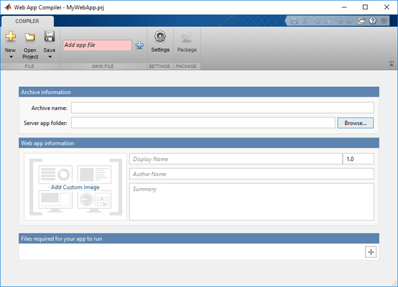Click the quick access Paste icon
The width and height of the screenshot is (398, 287).
coord(328,21)
